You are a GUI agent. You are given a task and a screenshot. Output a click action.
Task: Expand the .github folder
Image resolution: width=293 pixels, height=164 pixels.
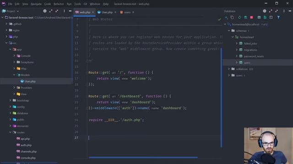6,24
